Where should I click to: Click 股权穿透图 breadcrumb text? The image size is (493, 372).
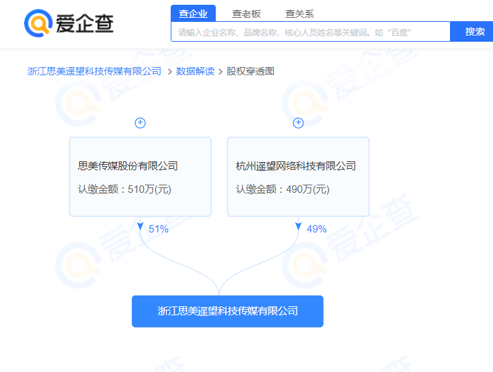(x=251, y=71)
